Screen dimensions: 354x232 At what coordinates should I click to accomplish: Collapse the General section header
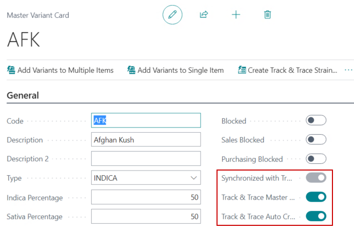tap(23, 95)
